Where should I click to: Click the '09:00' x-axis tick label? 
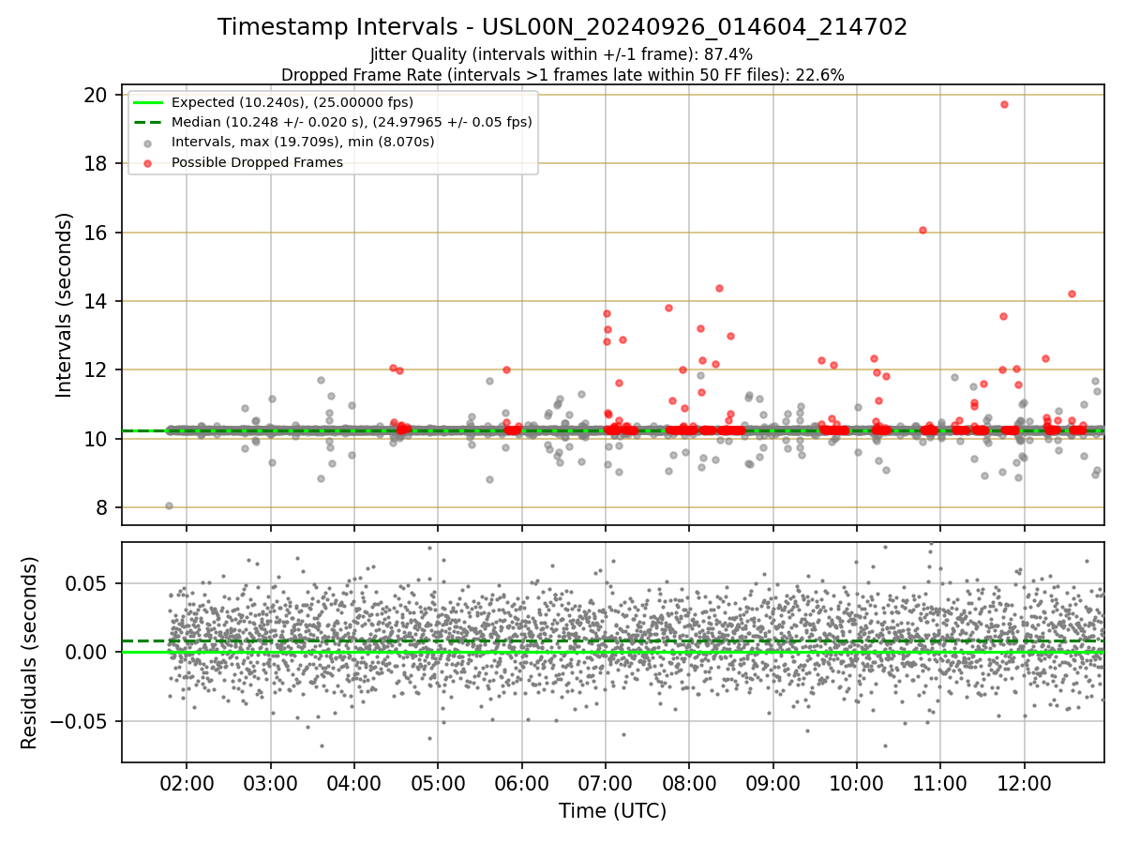772,782
